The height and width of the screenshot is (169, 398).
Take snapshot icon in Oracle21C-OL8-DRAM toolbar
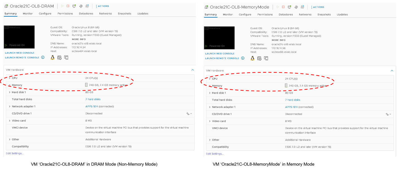point(87,6)
